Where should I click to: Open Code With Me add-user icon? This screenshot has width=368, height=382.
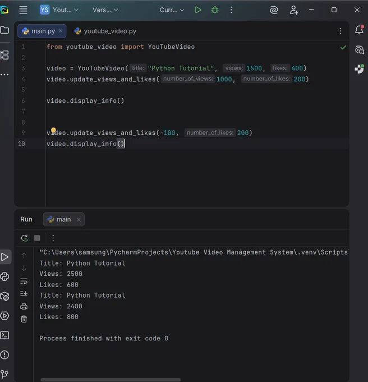point(293,10)
